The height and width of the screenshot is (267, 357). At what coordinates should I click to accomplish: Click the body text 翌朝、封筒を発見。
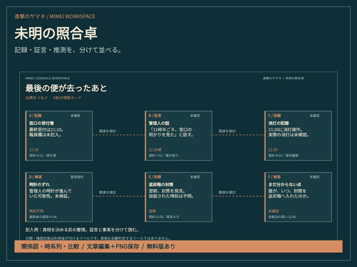click(x=167, y=191)
